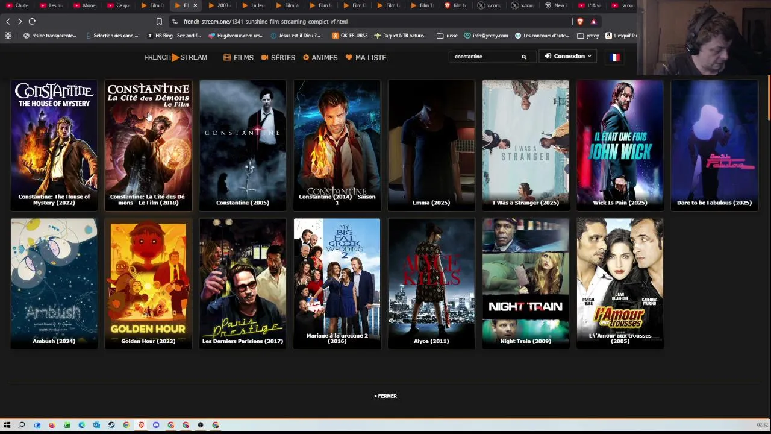771x434 pixels.
Task: Open L'Amour aux trousses (2005) poster
Action: [620, 284]
